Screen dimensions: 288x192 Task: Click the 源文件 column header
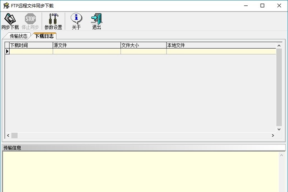tap(87, 45)
